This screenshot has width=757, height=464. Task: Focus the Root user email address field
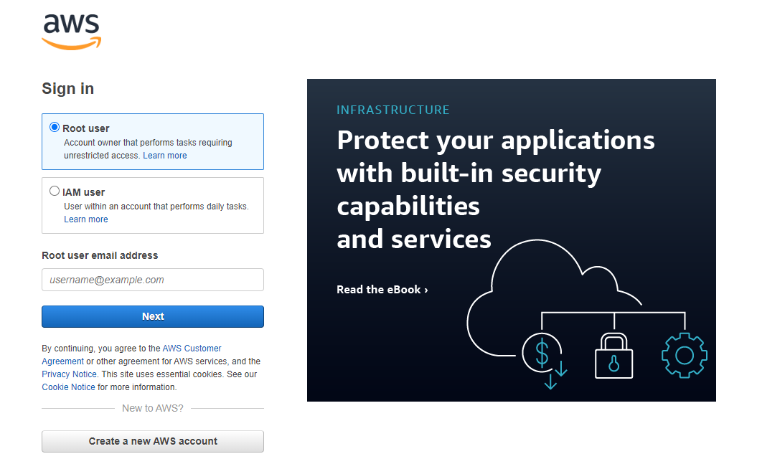153,280
